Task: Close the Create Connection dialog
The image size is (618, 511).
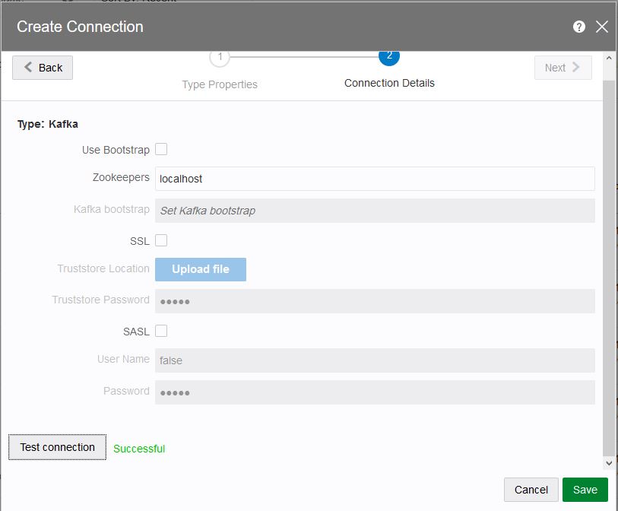Action: click(602, 27)
